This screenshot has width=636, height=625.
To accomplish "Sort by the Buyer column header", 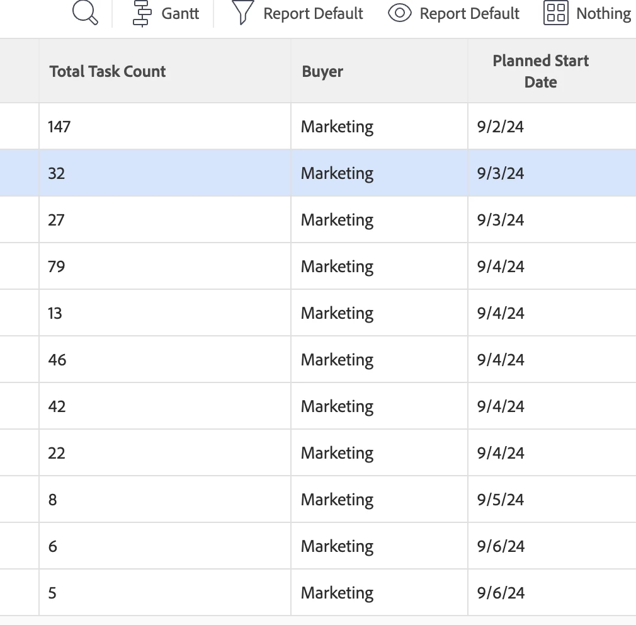I will tap(322, 71).
